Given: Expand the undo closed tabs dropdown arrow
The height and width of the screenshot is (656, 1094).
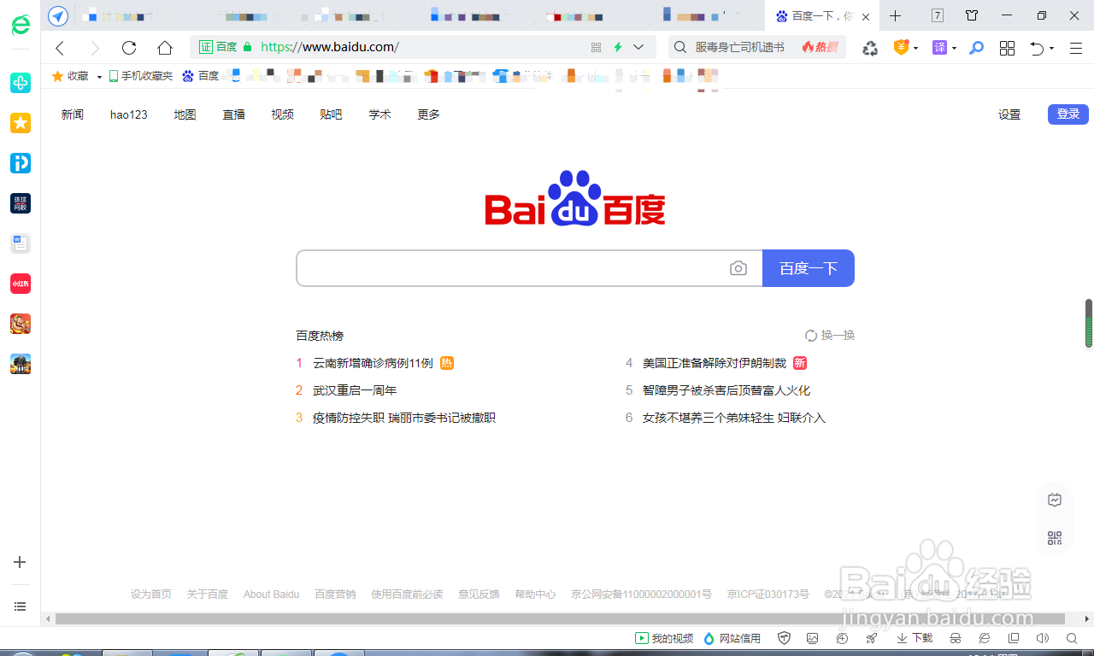Looking at the screenshot, I should (1052, 49).
